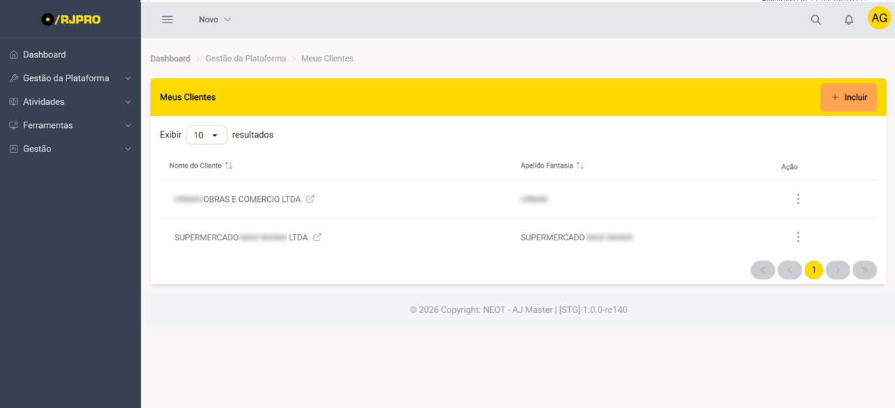Open the results per page dropdown
Screen dimensions: 895x408
[x=206, y=135]
